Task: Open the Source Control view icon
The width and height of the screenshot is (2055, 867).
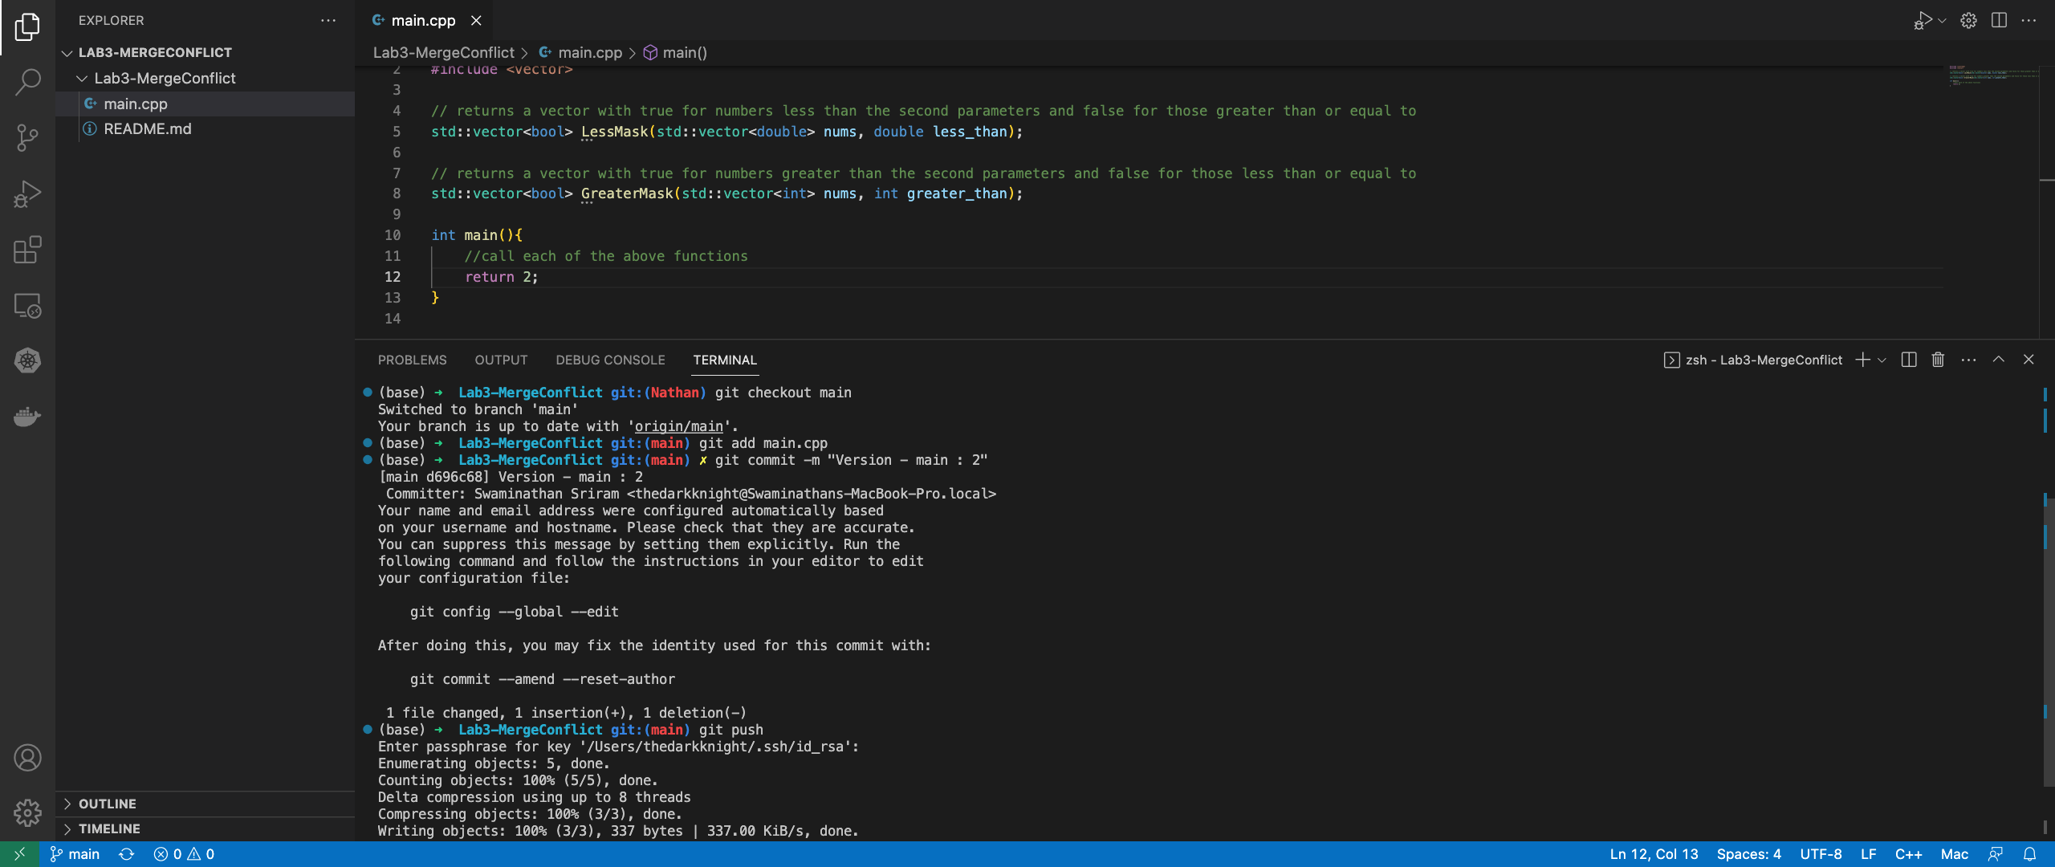Action: pyautogui.click(x=27, y=138)
